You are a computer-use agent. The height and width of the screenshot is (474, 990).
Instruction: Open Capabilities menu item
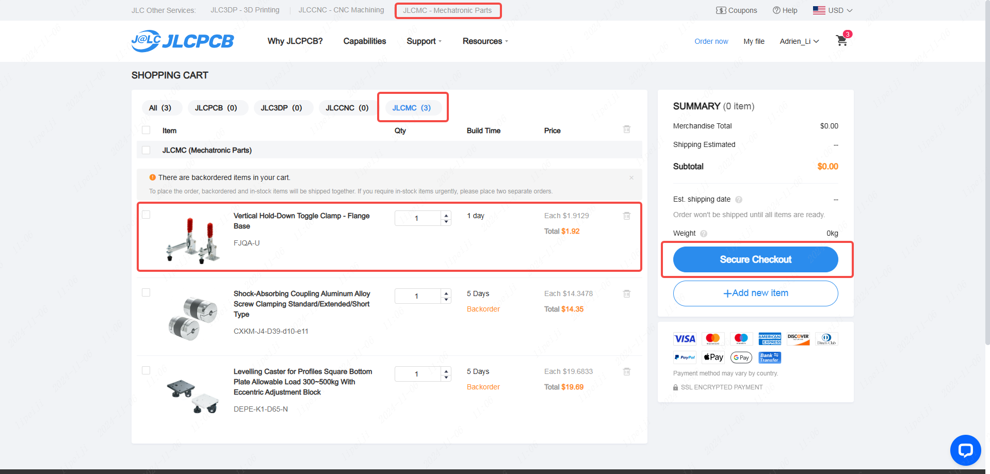point(365,41)
